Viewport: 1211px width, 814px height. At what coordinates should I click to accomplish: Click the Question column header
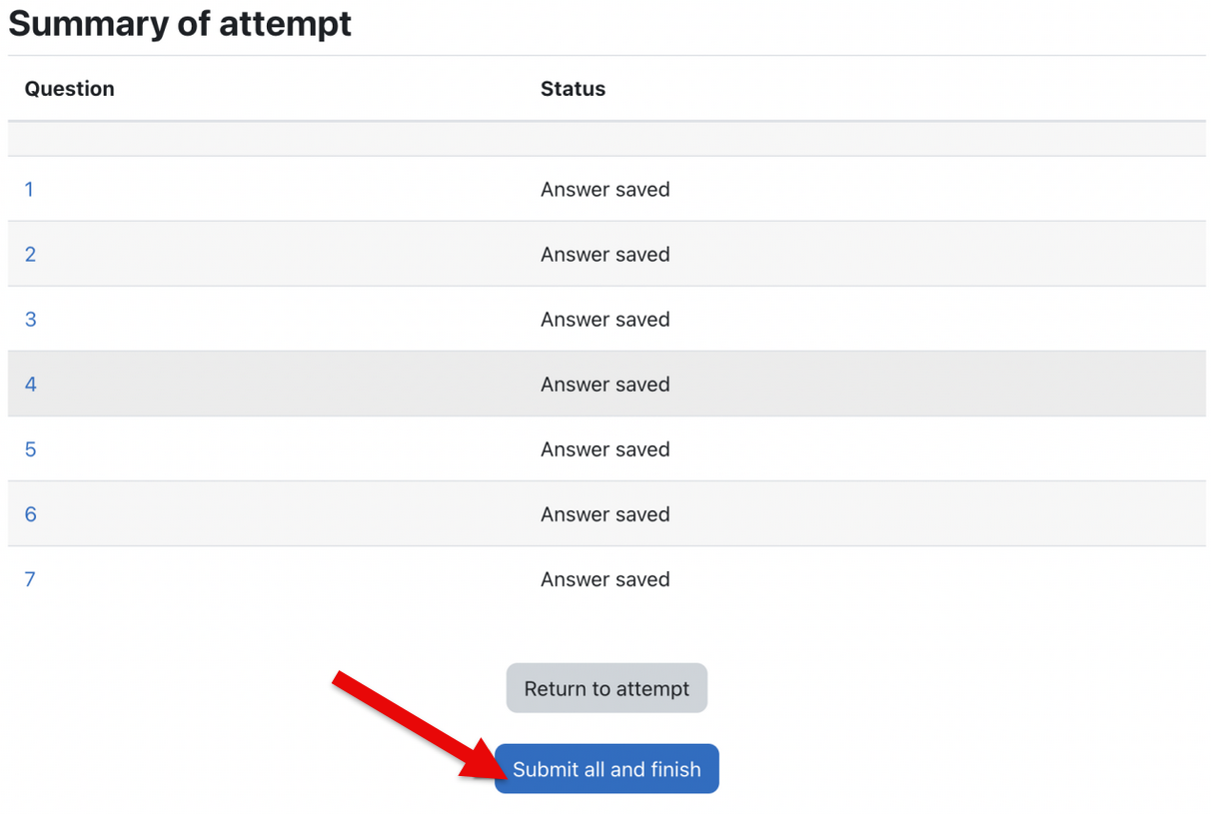70,89
